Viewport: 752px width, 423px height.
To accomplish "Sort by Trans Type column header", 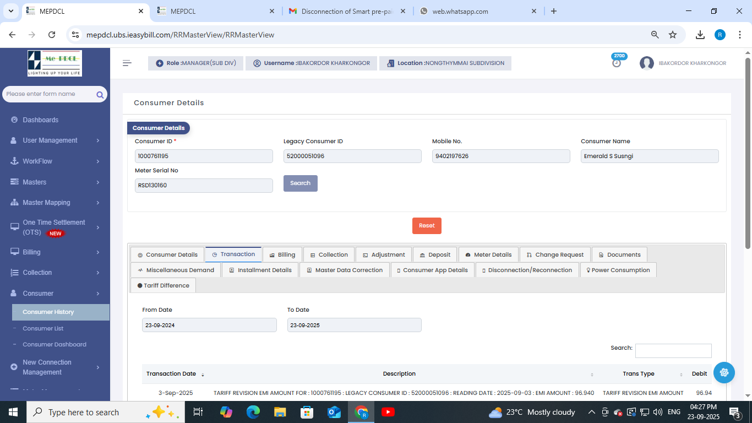I will (x=641, y=374).
